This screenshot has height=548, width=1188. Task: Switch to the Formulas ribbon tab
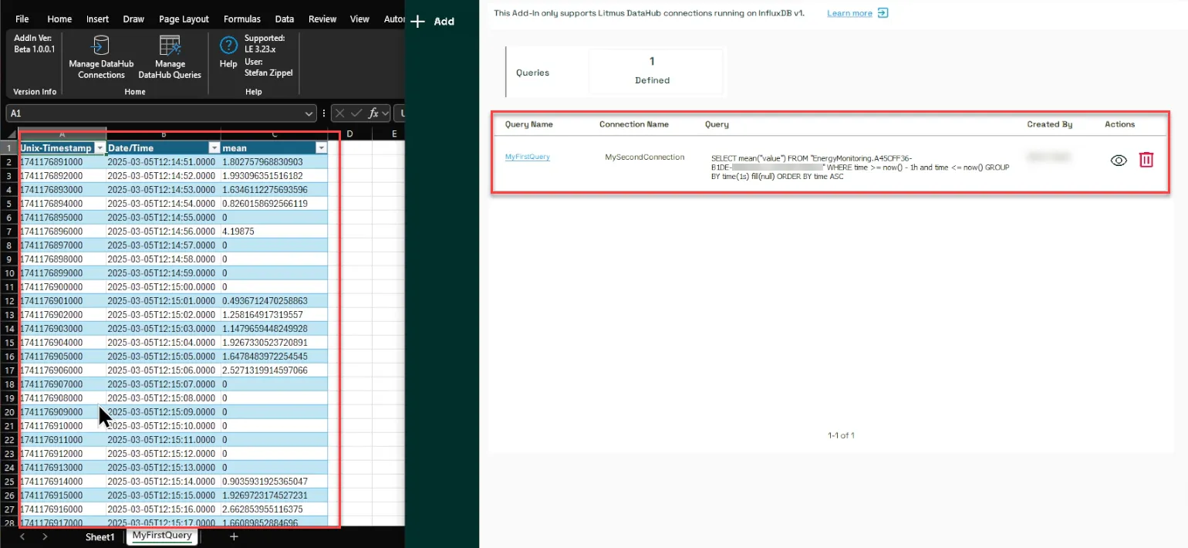pyautogui.click(x=242, y=19)
